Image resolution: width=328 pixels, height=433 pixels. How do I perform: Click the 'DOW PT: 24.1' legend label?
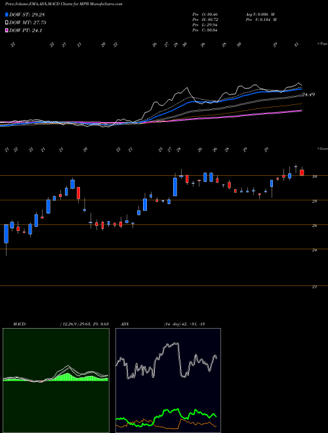[x=26, y=31]
